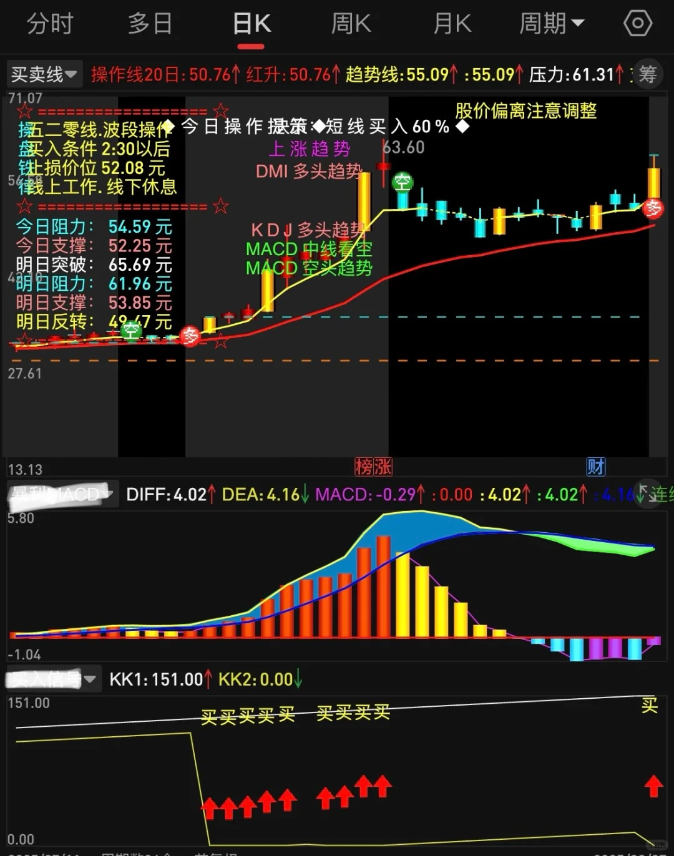Tap the 今日阻力: 54.59 元 line
Viewport: 674px width, 856px height.
pyautogui.click(x=94, y=226)
